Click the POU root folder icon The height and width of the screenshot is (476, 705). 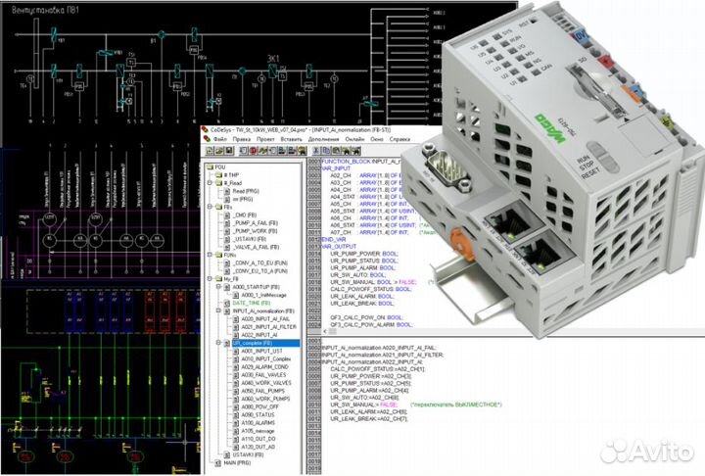tap(209, 167)
